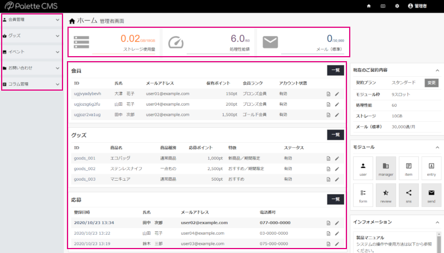Open settings gear in top bar
The image size is (444, 253).
coord(397,6)
